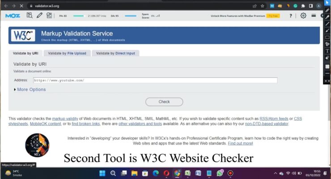Image resolution: width=331 pixels, height=179 pixels.
Task: Open File Explorer from taskbar
Action: click(x=135, y=173)
